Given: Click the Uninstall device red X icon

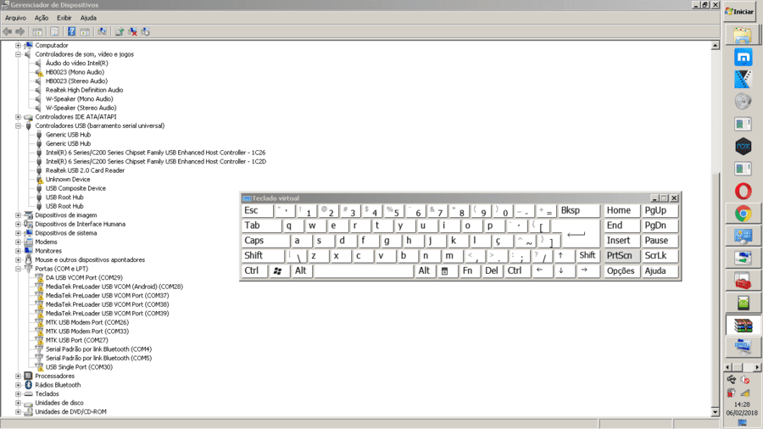Looking at the screenshot, I should point(132,31).
